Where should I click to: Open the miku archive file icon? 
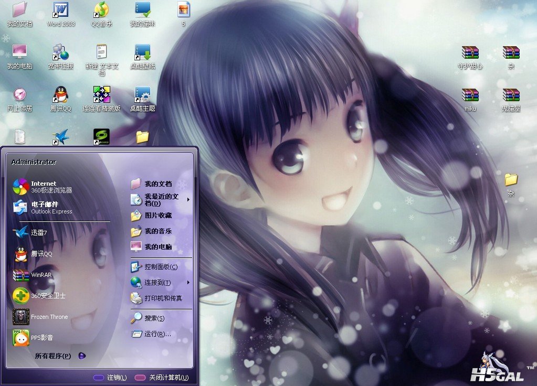click(470, 95)
